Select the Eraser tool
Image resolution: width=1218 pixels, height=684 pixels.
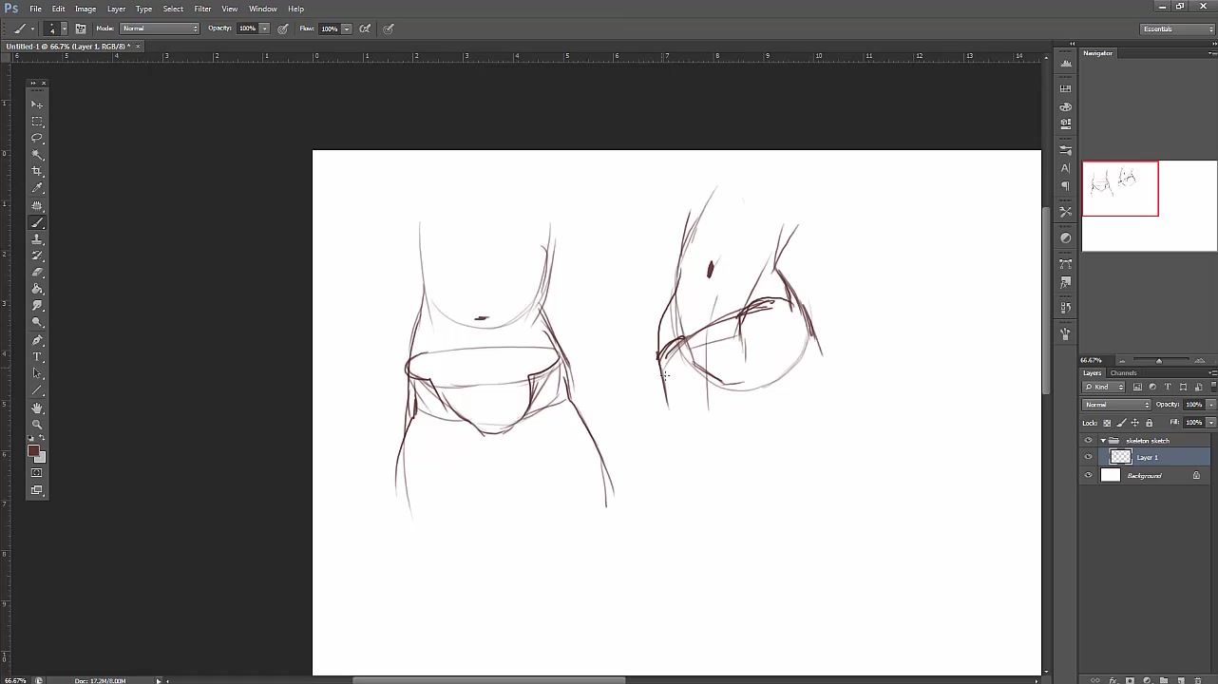[x=37, y=273]
